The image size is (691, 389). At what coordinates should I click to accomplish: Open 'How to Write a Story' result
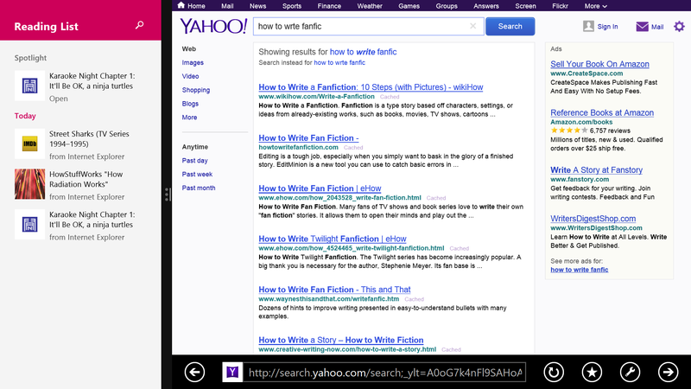coord(340,340)
